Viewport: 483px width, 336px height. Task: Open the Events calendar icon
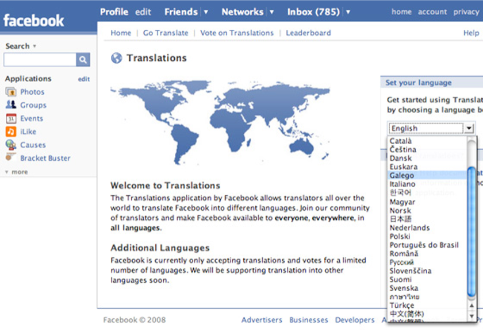point(11,118)
